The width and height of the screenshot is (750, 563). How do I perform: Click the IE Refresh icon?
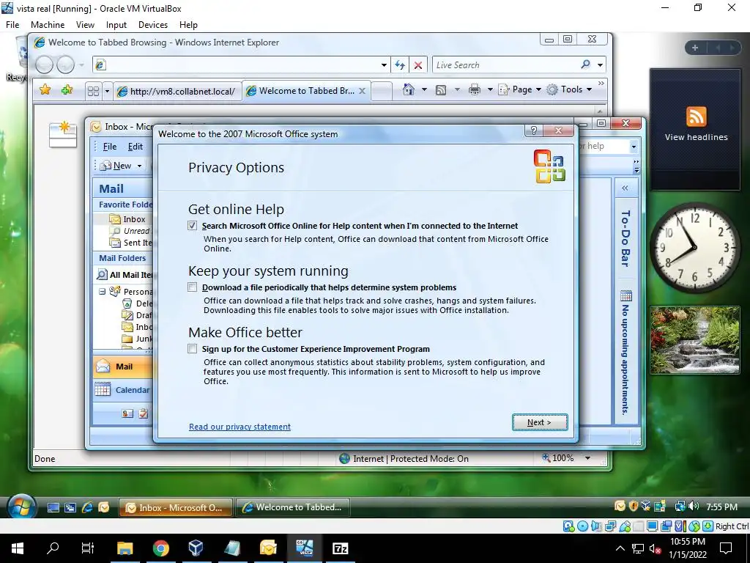coord(400,65)
